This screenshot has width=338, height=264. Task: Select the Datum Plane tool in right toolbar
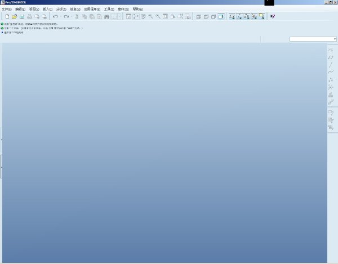[x=331, y=57]
